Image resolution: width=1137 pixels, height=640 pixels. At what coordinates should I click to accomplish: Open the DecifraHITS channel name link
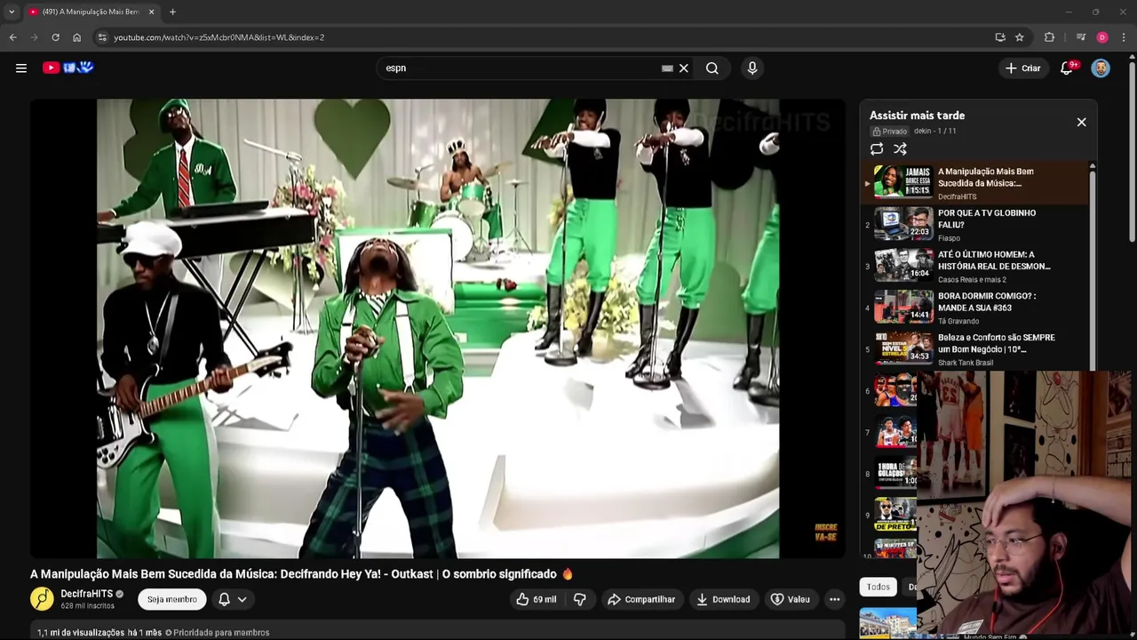pyautogui.click(x=87, y=594)
